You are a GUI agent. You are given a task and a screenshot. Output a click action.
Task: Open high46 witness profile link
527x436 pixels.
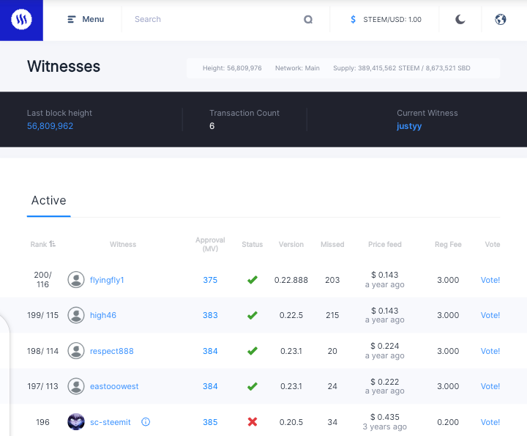pos(103,315)
